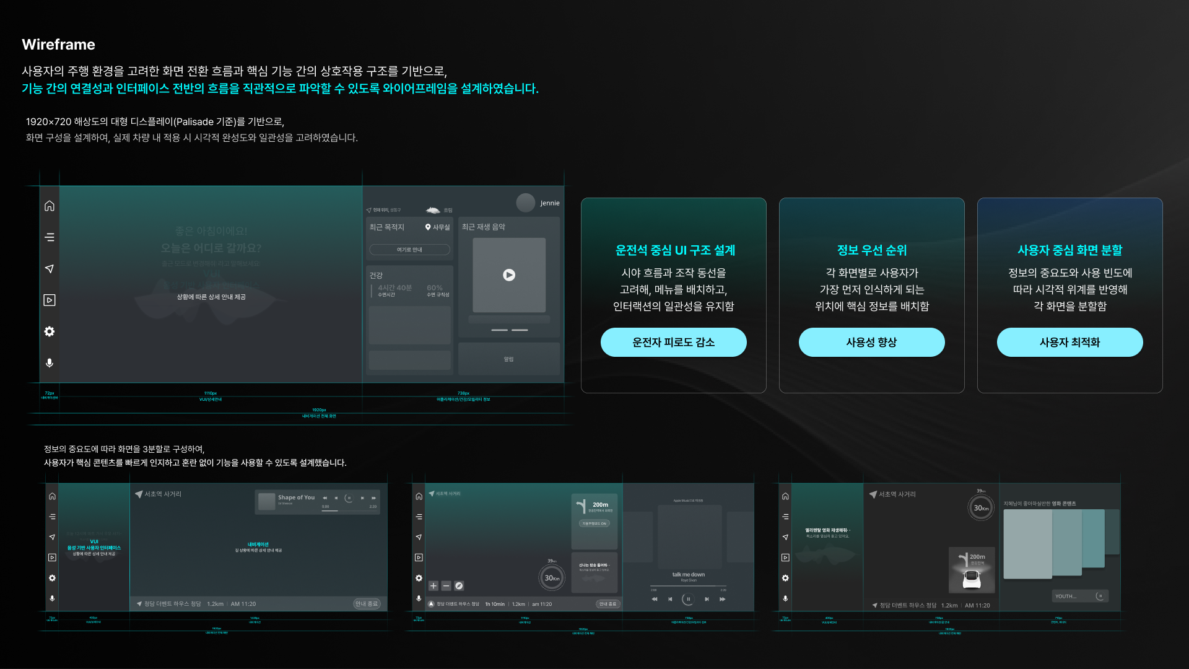Open media play icon in large top wireframe
Viewport: 1189px width, 669px height.
[x=50, y=300]
